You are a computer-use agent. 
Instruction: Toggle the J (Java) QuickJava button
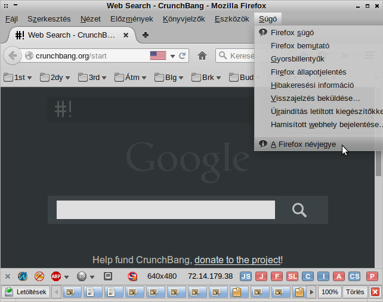(x=261, y=276)
